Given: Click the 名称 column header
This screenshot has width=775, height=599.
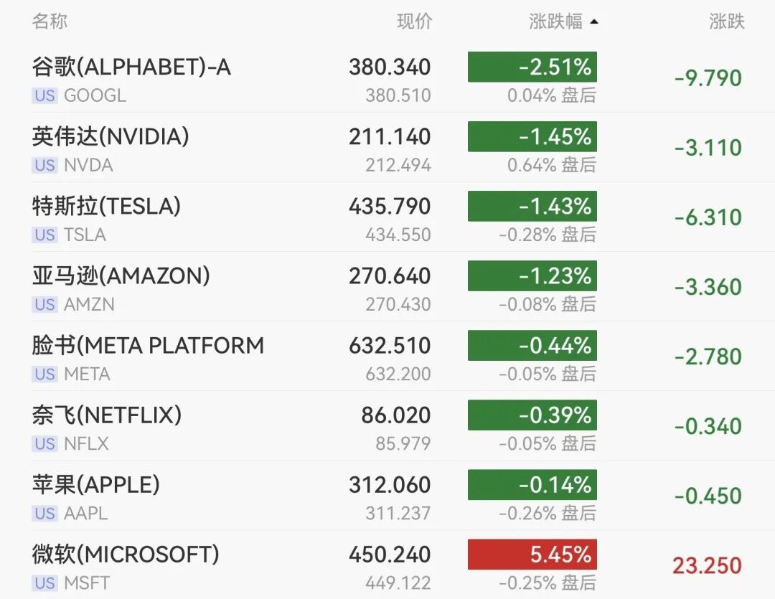Looking at the screenshot, I should click(50, 22).
